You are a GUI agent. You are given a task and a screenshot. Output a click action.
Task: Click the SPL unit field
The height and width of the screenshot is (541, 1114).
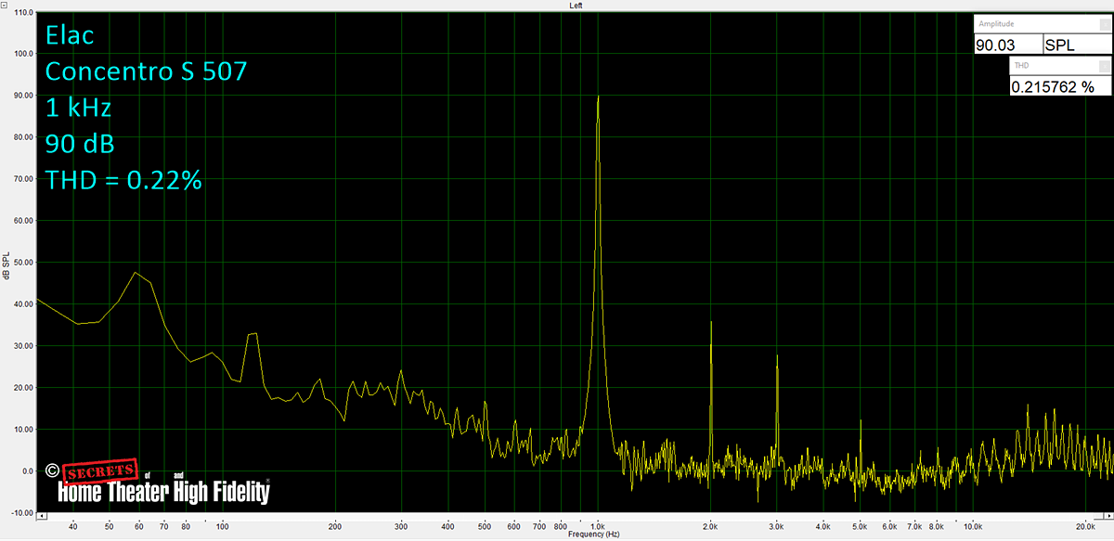pos(1075,45)
